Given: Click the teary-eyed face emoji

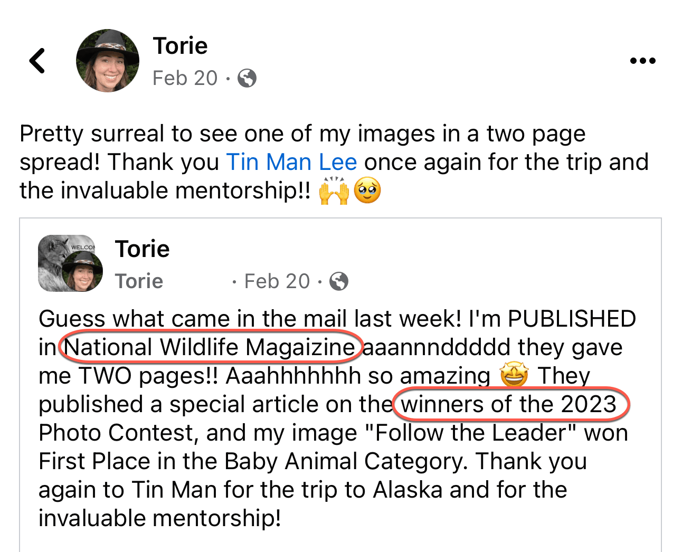Looking at the screenshot, I should (367, 191).
